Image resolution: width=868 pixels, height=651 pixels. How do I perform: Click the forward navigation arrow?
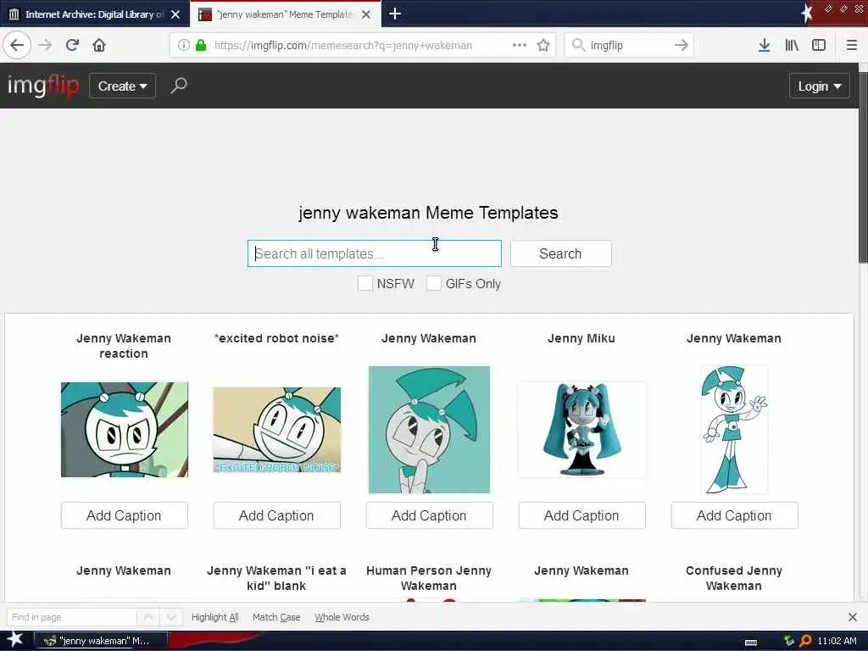pyautogui.click(x=45, y=46)
